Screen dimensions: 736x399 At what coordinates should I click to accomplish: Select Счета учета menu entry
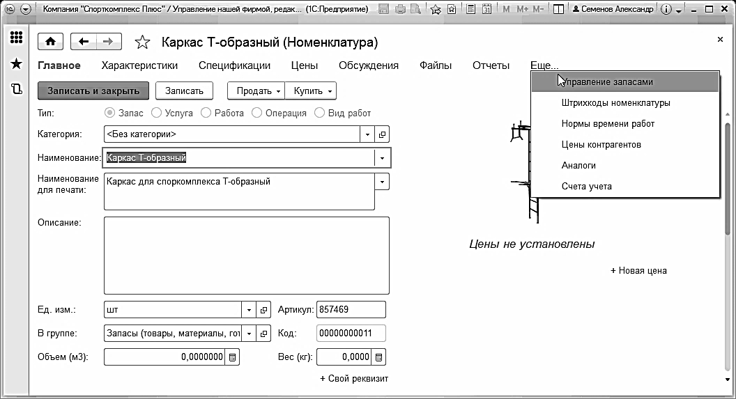coord(625,186)
